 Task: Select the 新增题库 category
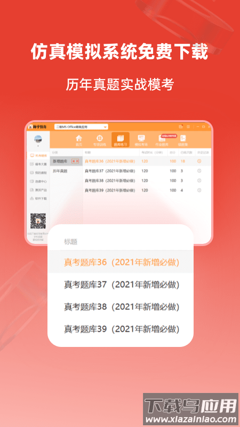(x=66, y=161)
